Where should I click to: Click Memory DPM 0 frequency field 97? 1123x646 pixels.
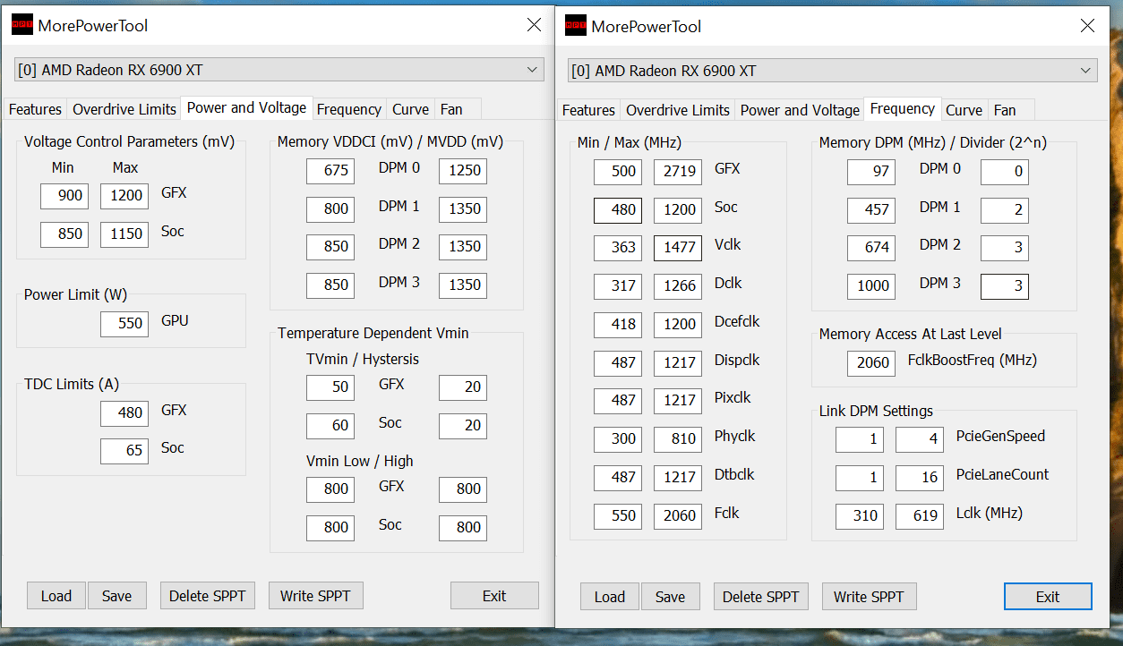coord(872,172)
